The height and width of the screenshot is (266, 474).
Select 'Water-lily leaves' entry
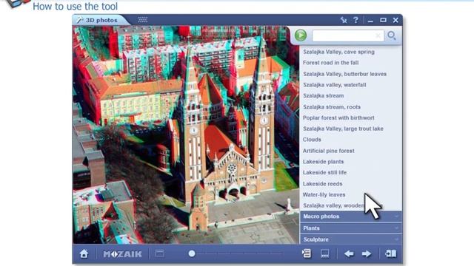coord(324,194)
